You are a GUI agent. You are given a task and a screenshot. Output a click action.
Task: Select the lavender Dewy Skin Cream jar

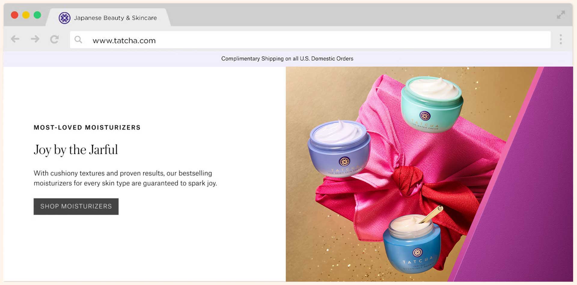point(339,148)
